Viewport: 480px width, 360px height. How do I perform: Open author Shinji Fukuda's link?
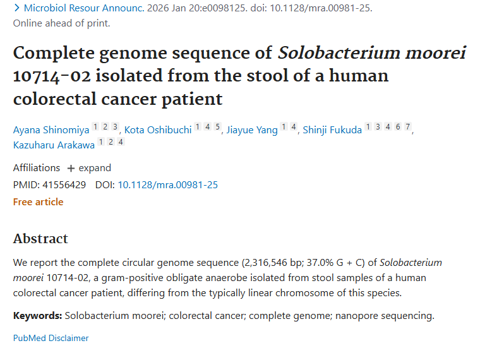coord(332,130)
